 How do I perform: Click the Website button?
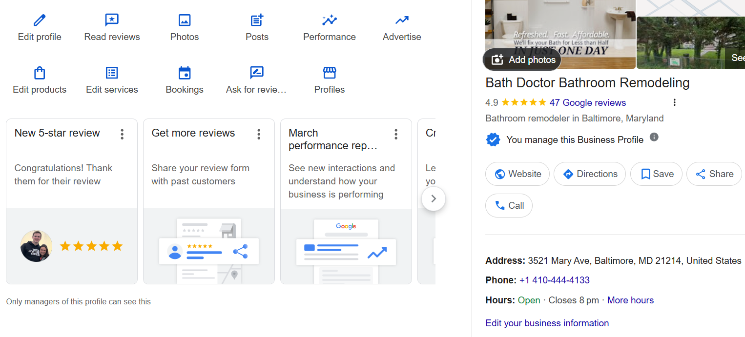[517, 174]
